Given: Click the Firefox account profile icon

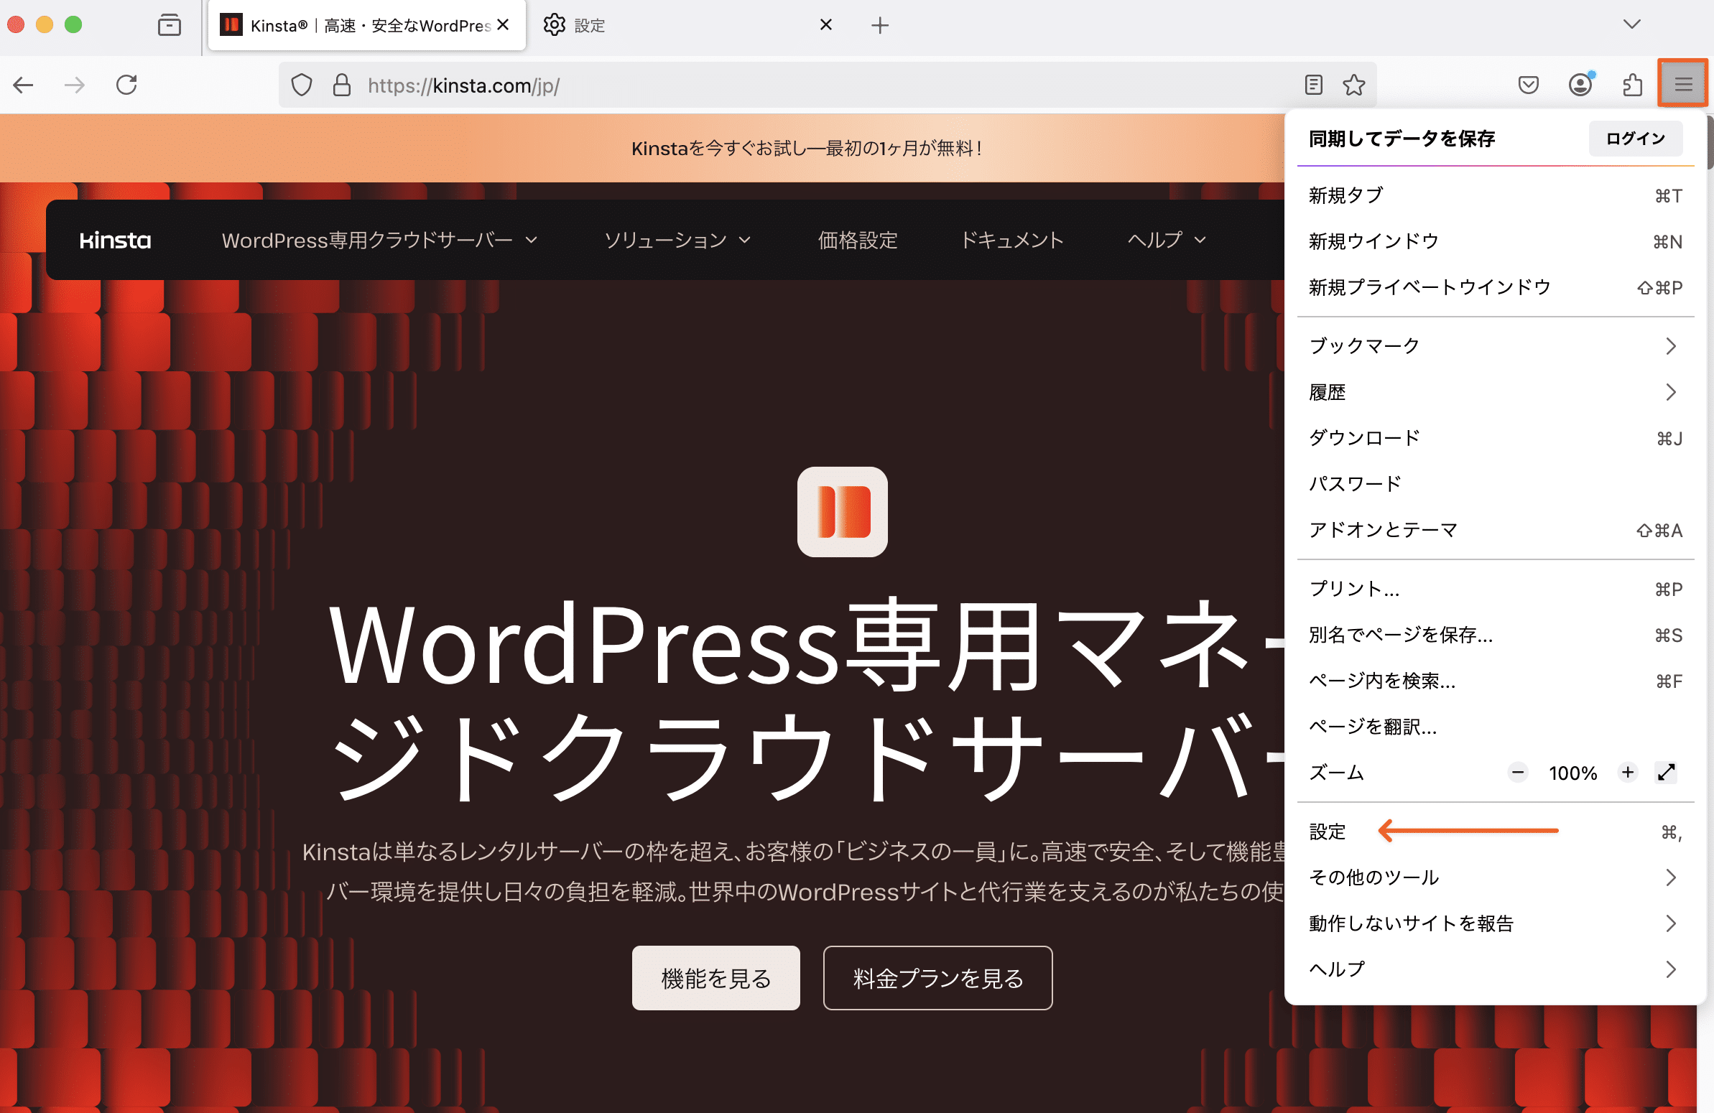Looking at the screenshot, I should 1580,85.
